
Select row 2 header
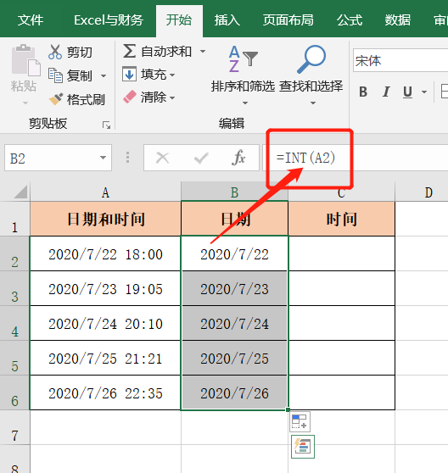(x=14, y=253)
